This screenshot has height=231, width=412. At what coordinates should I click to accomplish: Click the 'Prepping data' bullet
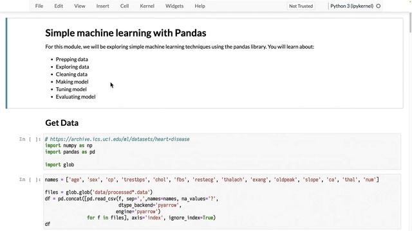click(x=71, y=60)
